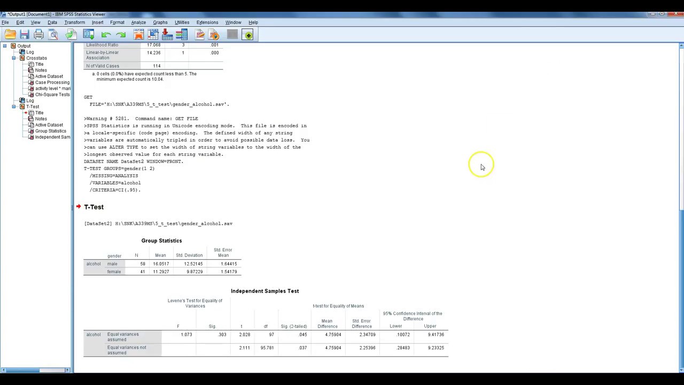
Task: Open Recall recently used dialogs icon
Action: pyautogui.click(x=89, y=35)
